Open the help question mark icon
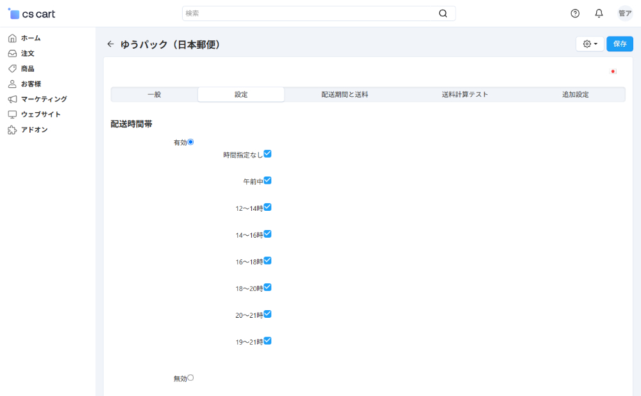Viewport: 641px width, 396px height. [x=575, y=13]
